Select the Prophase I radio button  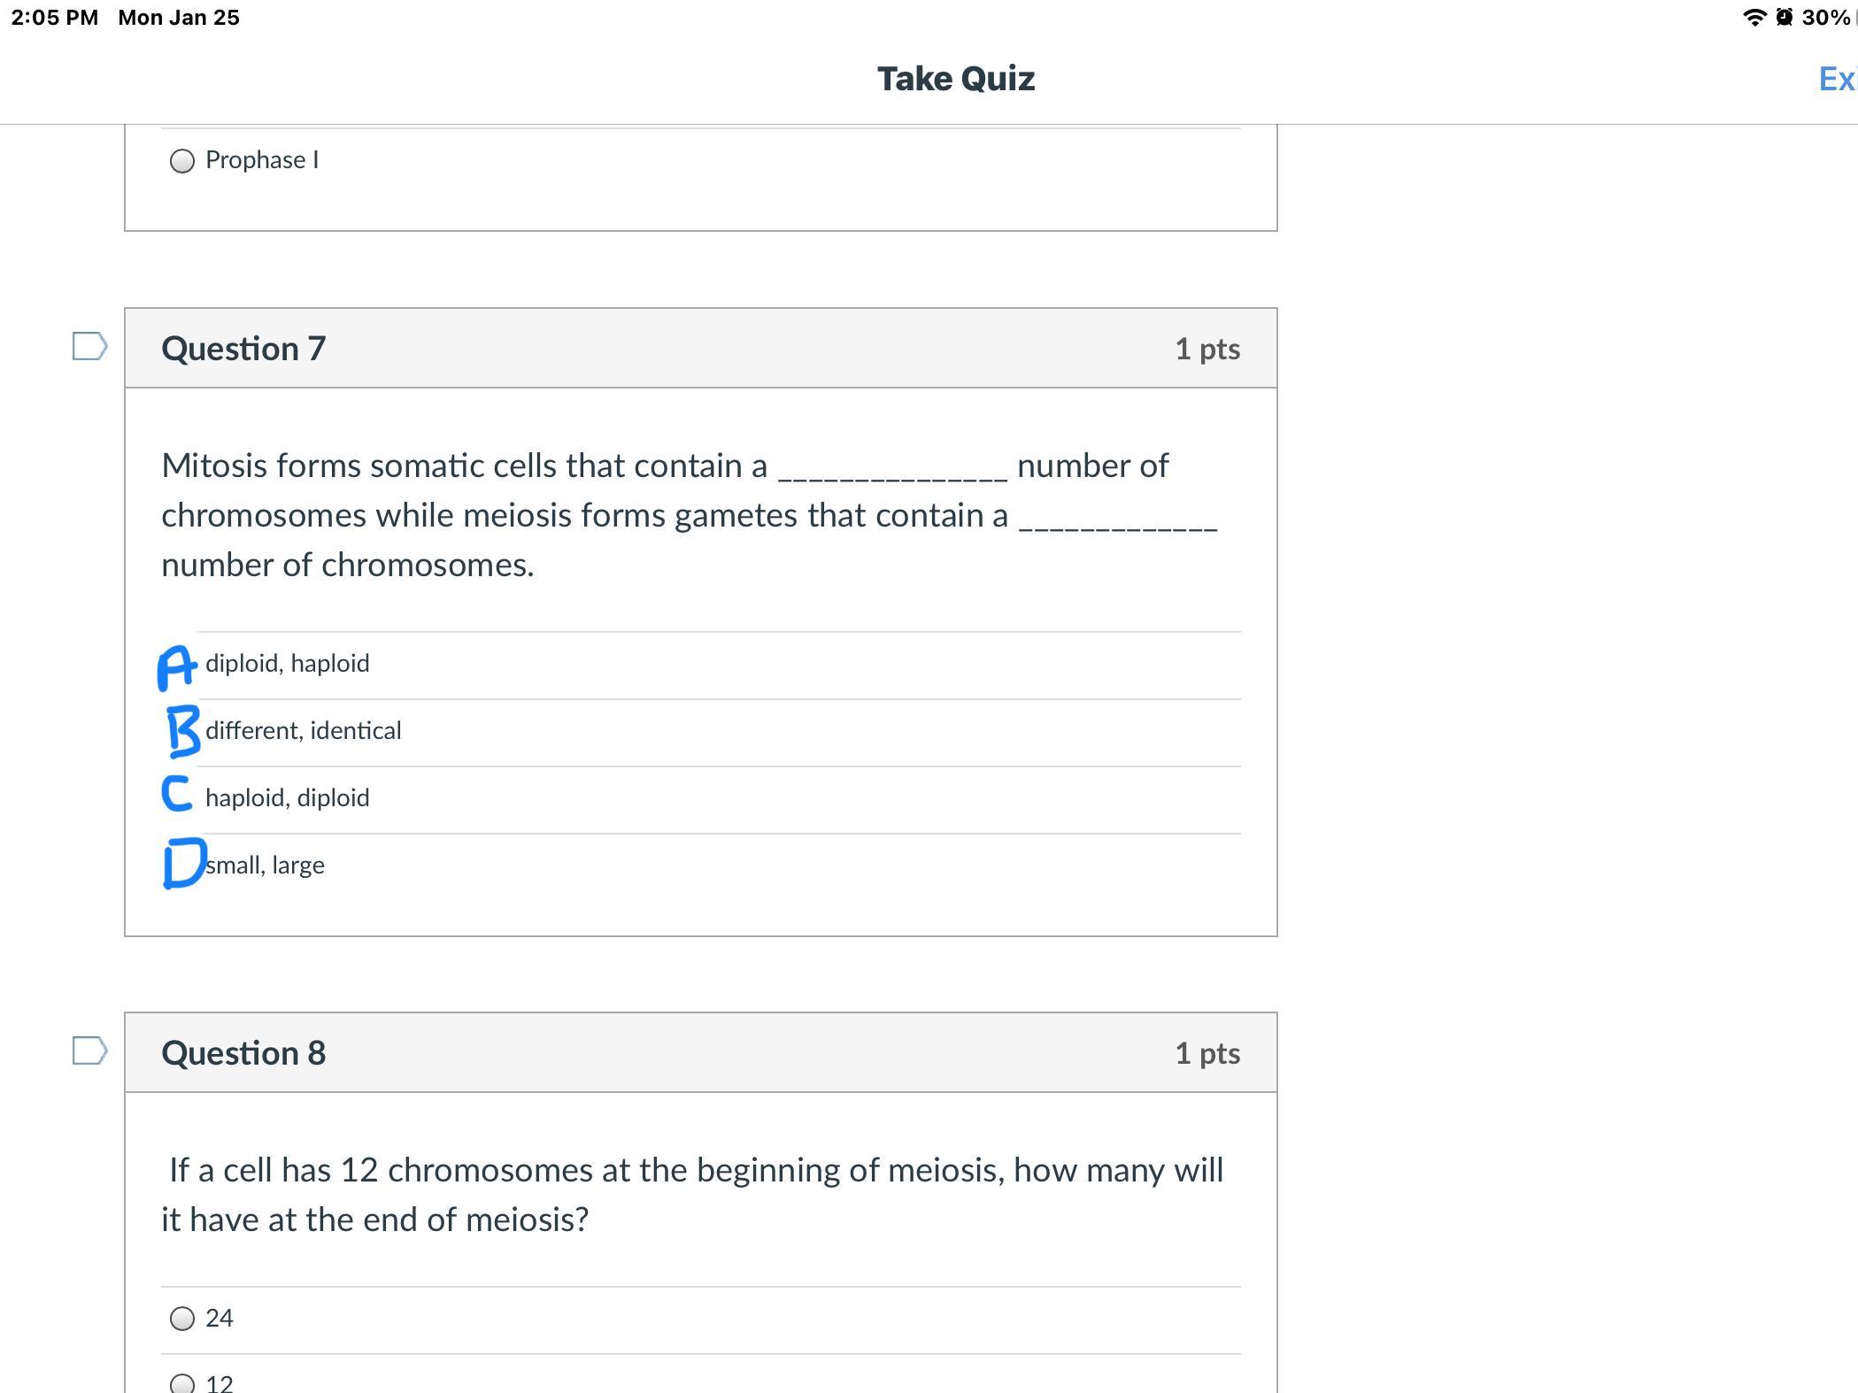click(x=182, y=161)
